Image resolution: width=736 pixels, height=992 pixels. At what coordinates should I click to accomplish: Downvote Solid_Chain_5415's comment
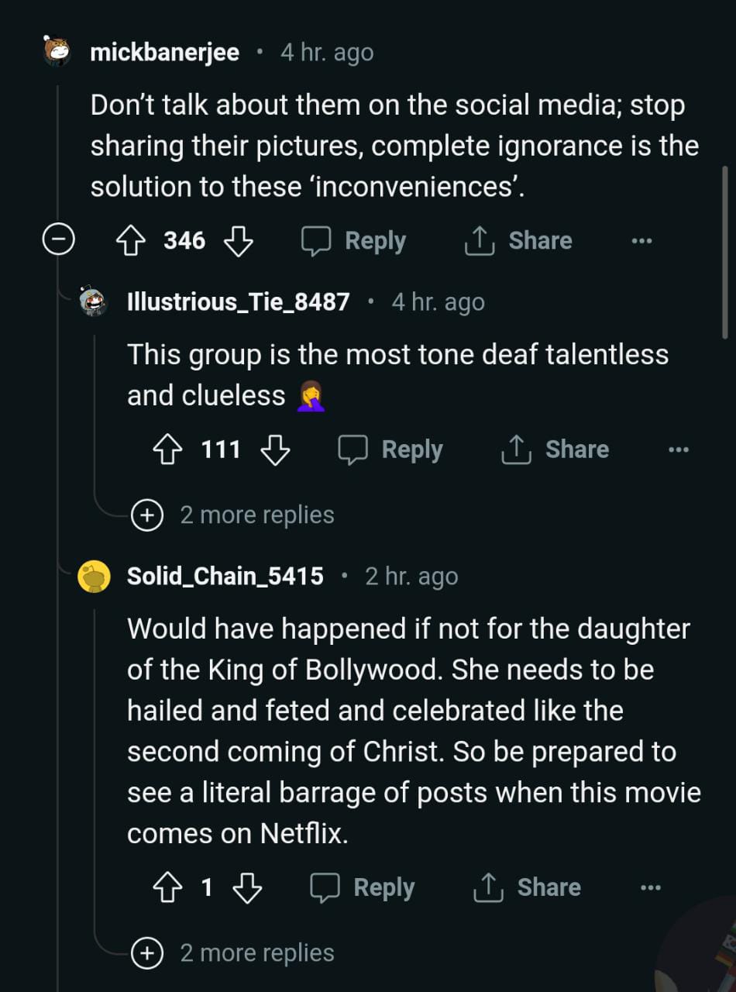coord(247,887)
